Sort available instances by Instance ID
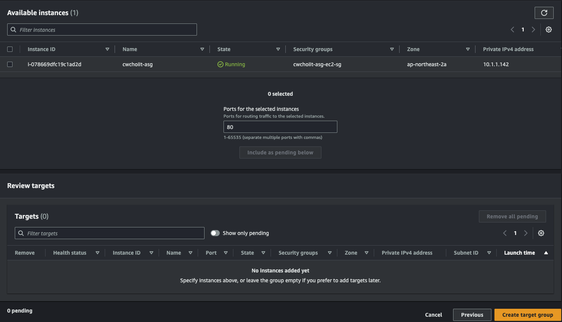The width and height of the screenshot is (562, 322). coord(107,49)
